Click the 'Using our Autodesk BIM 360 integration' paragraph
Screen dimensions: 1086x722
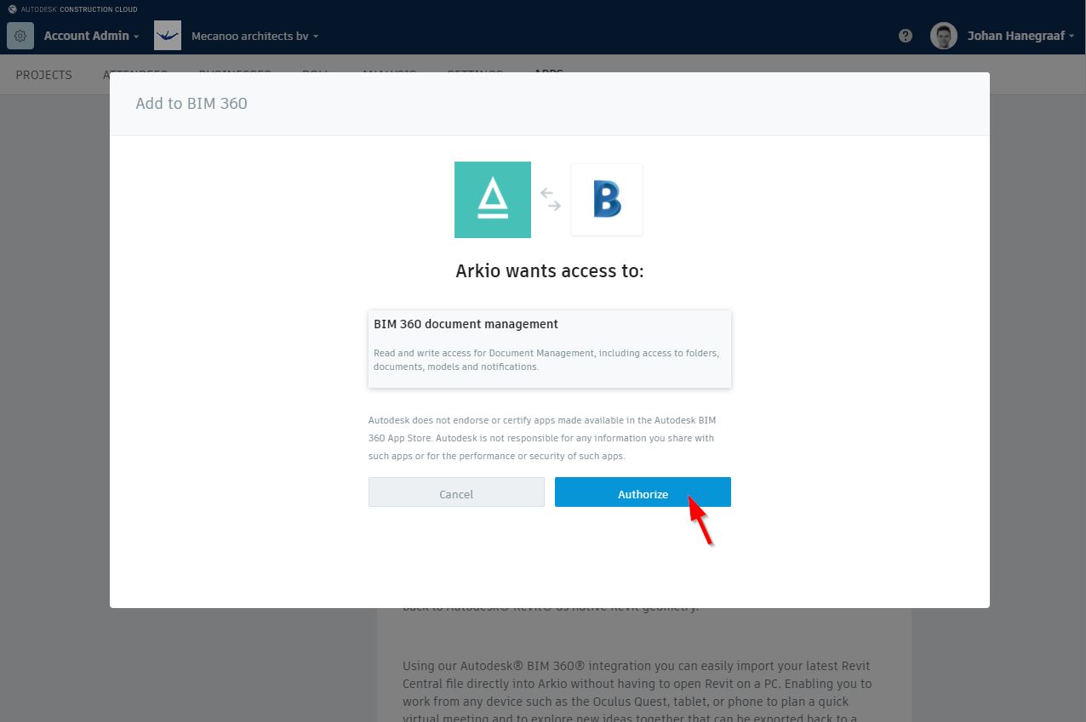637,690
